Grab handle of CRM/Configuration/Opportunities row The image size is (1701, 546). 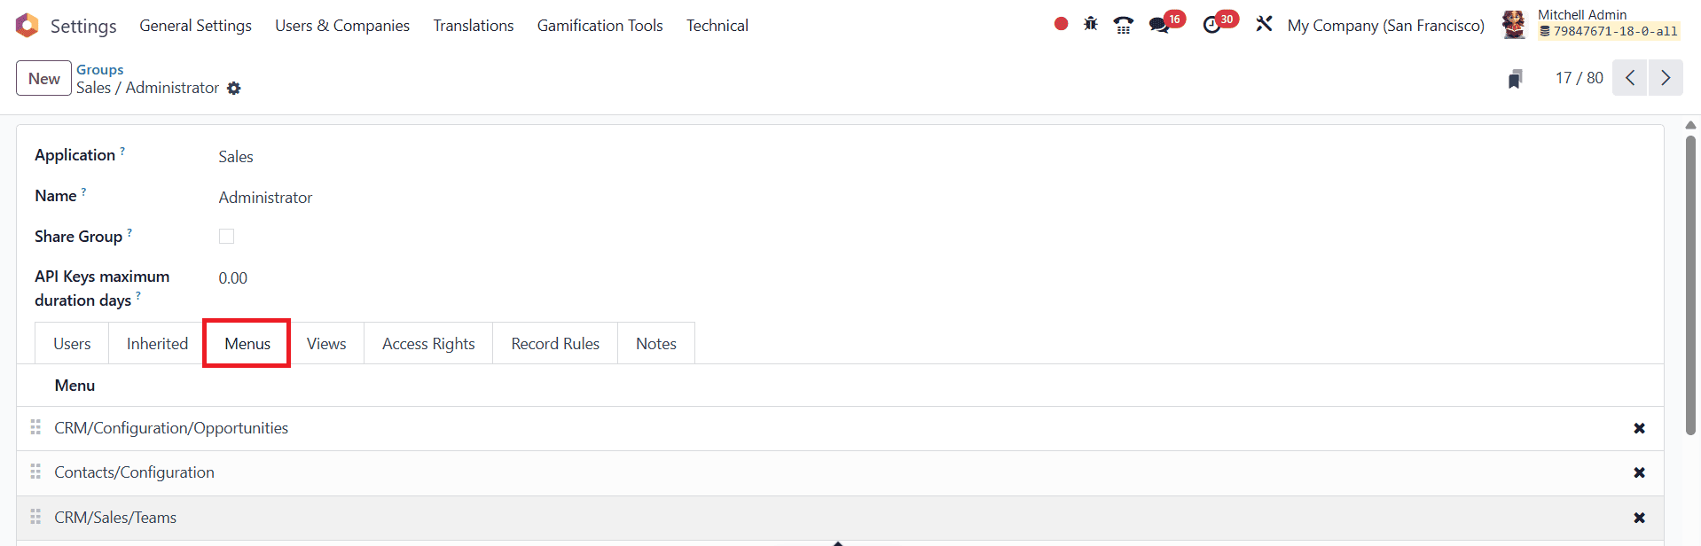point(35,427)
